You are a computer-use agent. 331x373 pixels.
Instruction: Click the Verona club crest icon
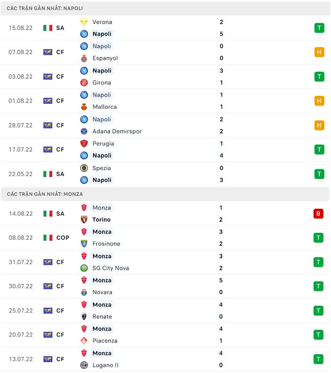85,22
